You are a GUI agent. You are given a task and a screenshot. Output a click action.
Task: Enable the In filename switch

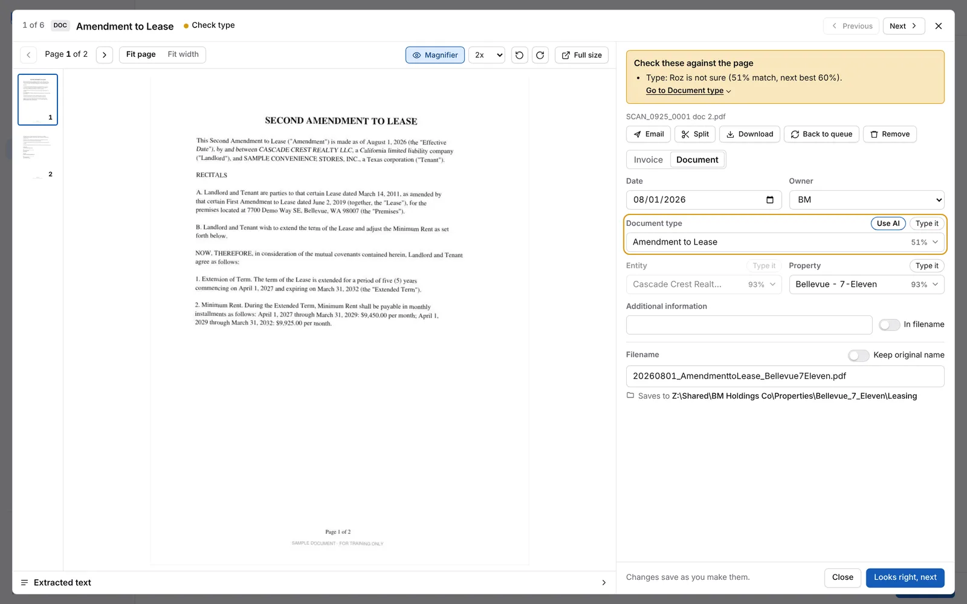click(889, 325)
